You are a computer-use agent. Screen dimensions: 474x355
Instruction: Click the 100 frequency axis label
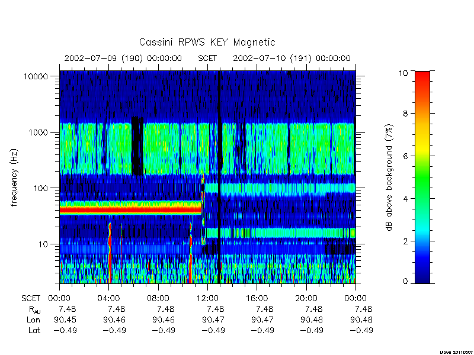coord(40,188)
